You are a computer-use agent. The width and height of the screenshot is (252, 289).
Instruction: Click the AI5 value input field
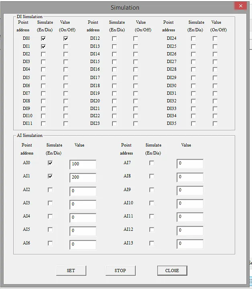click(x=83, y=231)
